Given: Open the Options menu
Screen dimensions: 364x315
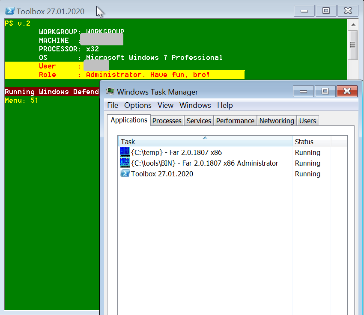Looking at the screenshot, I should coord(137,105).
